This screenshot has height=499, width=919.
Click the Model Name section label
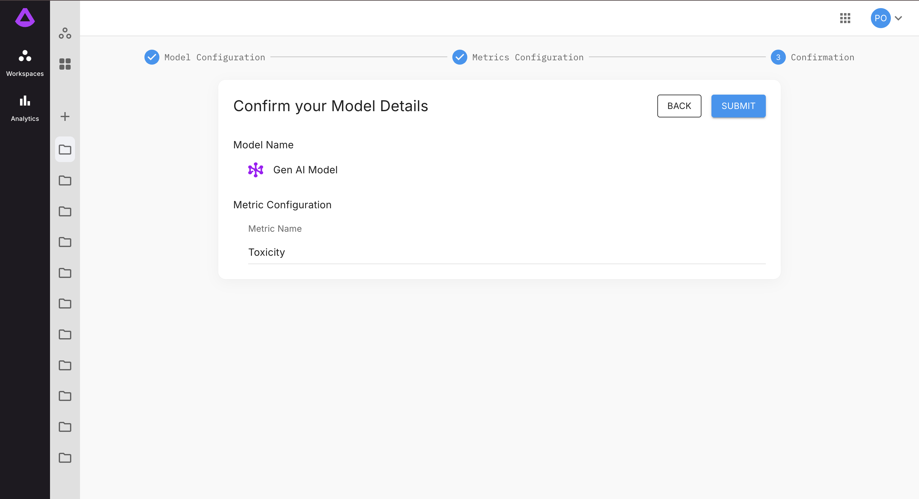(x=264, y=145)
